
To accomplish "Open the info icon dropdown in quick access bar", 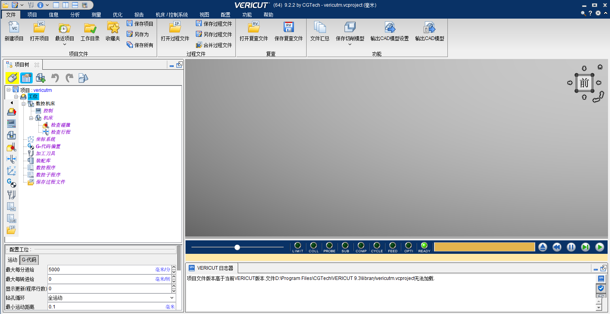I will 47,5.
